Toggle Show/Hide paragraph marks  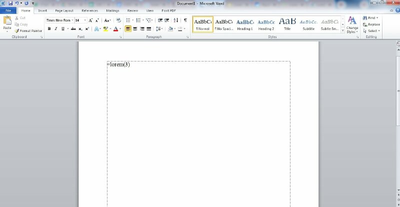coord(185,20)
